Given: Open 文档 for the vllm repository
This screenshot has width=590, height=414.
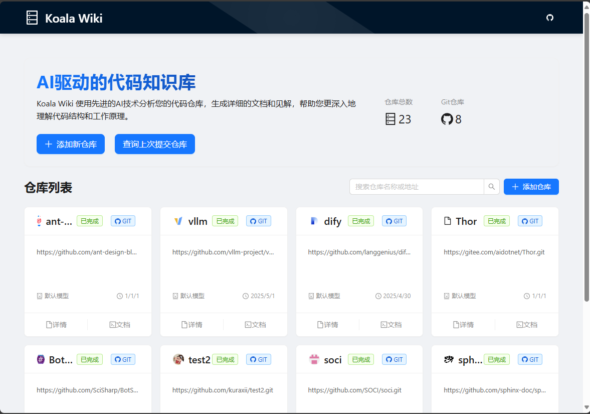Looking at the screenshot, I should [256, 325].
